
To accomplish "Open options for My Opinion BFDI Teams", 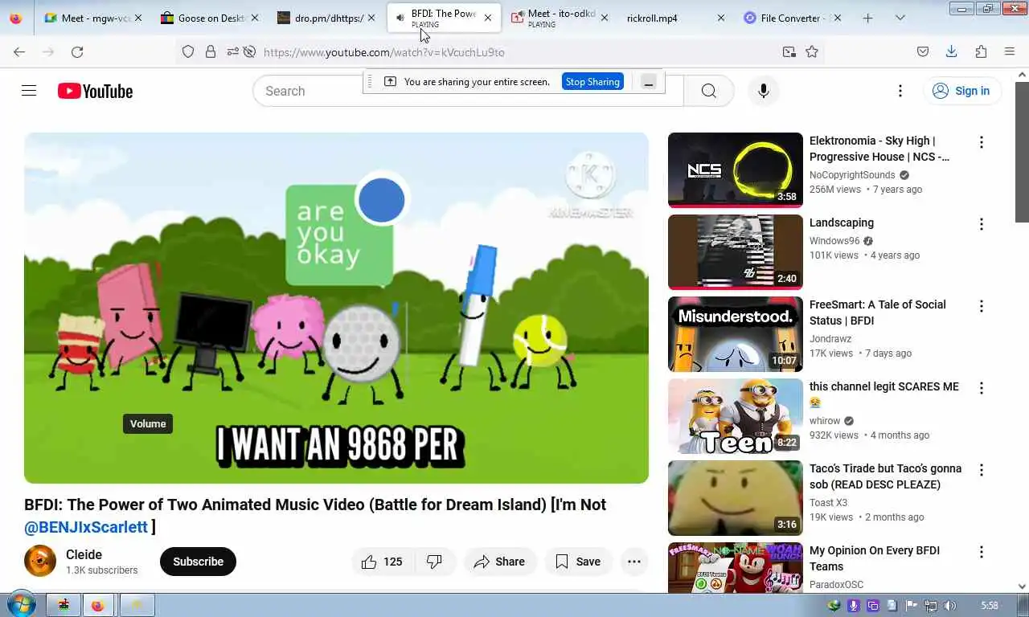I will pos(981,552).
